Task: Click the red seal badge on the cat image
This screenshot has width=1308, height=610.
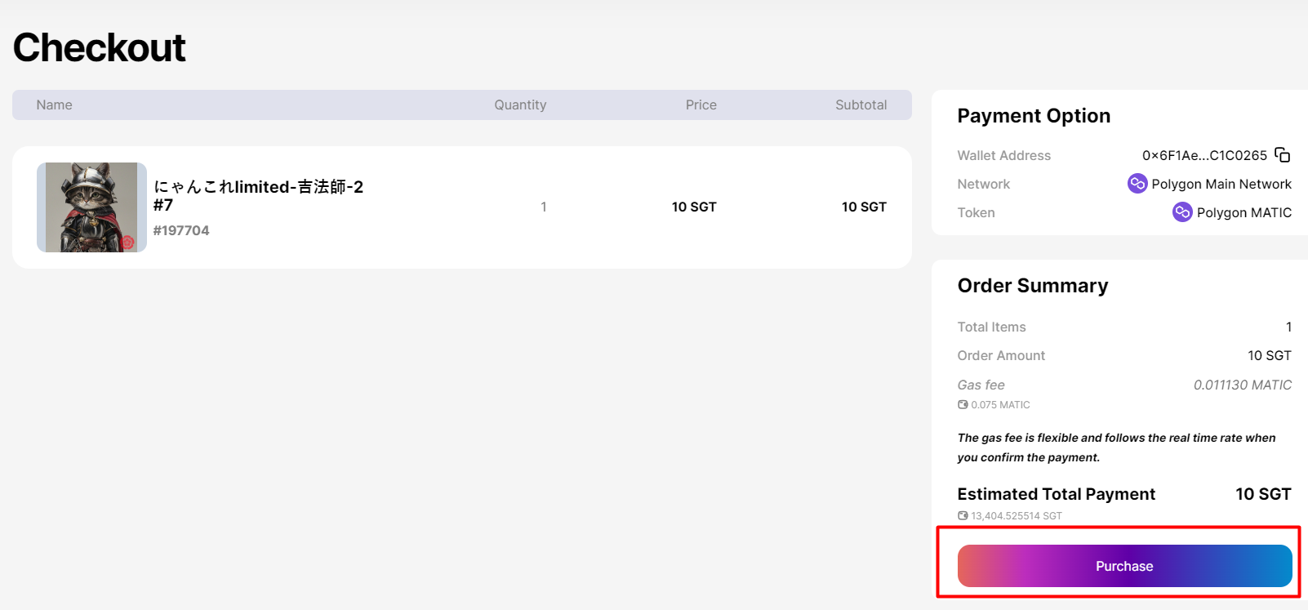Action: pos(127,243)
